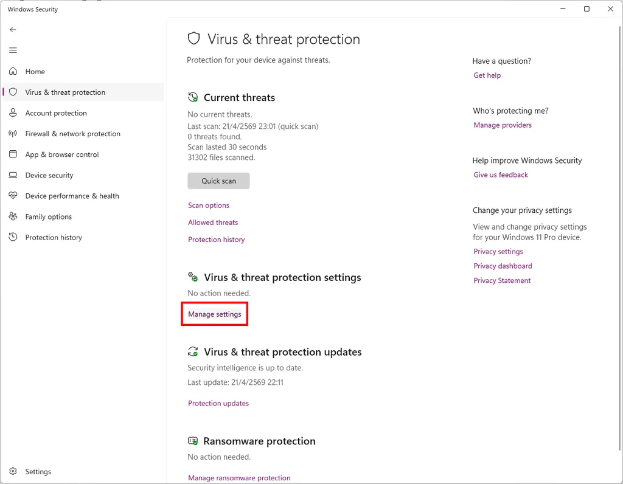Image resolution: width=623 pixels, height=484 pixels.
Task: Click Manage ransomware protection
Action: (x=239, y=478)
